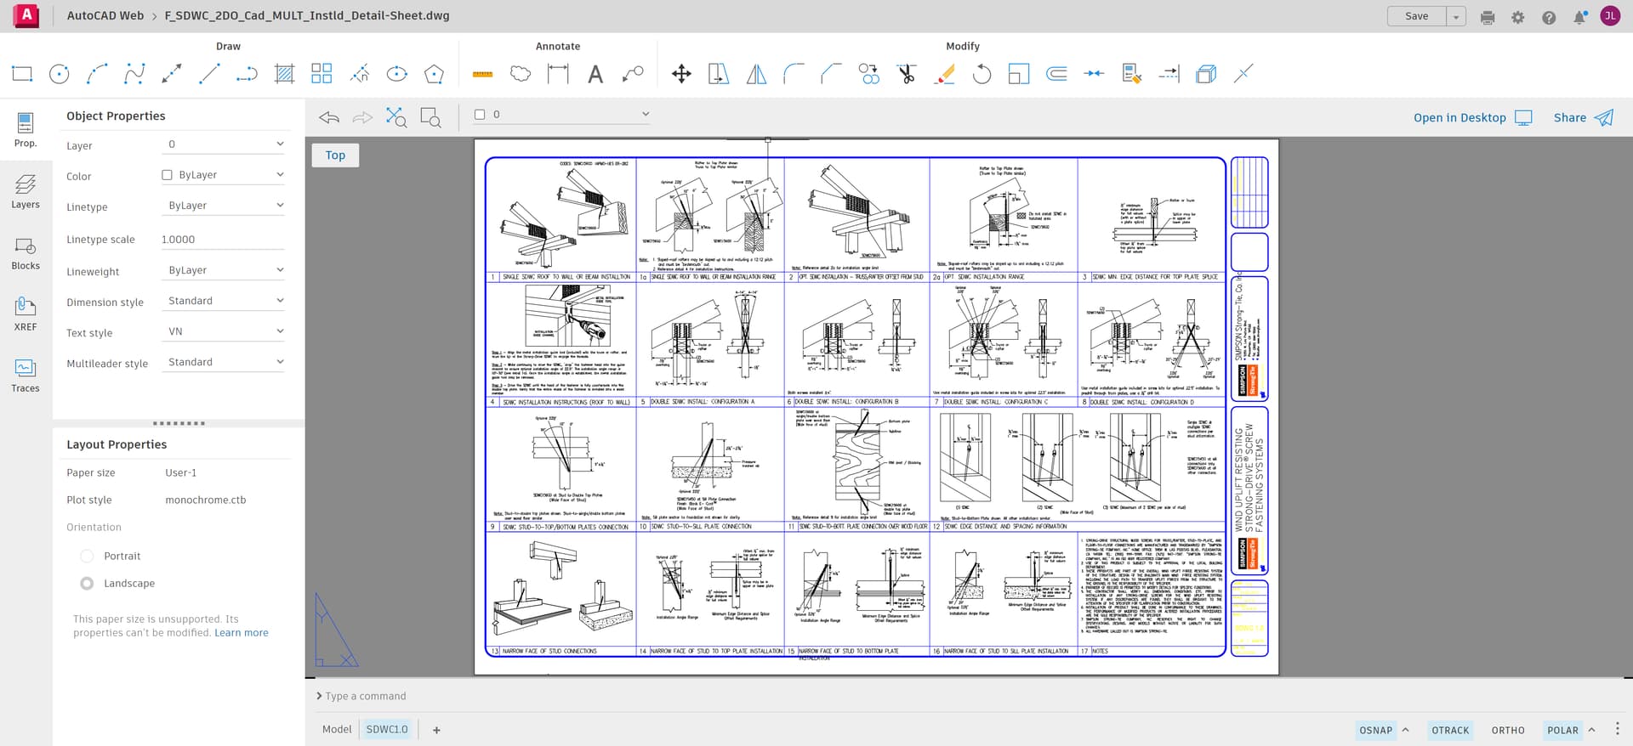Viewport: 1633px width, 746px height.
Task: Activate the Move tool
Action: (x=681, y=74)
